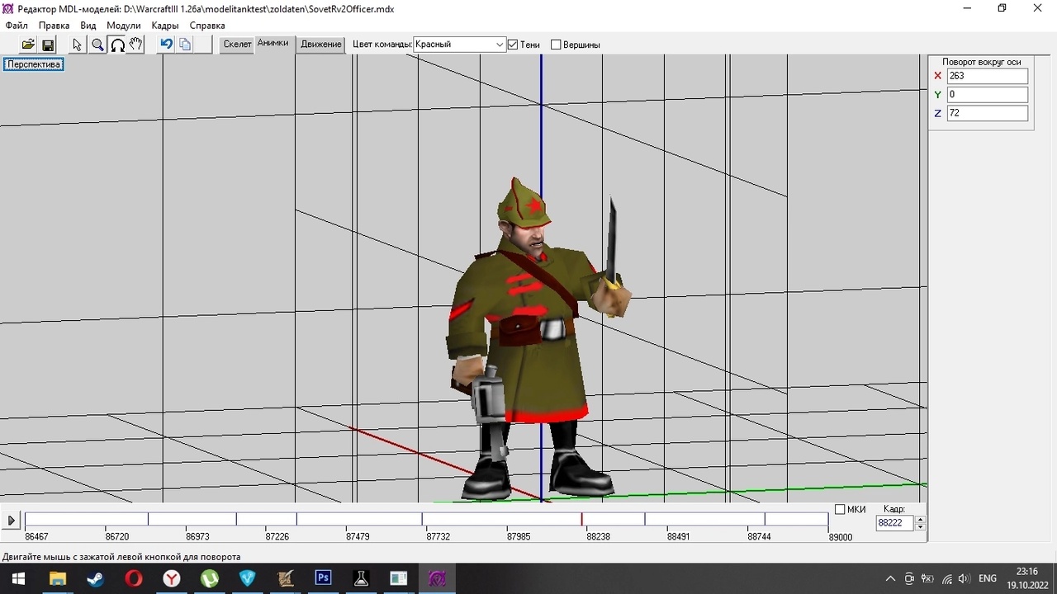Viewport: 1057px width, 594px height.
Task: Click the battery tray icon
Action: click(927, 578)
